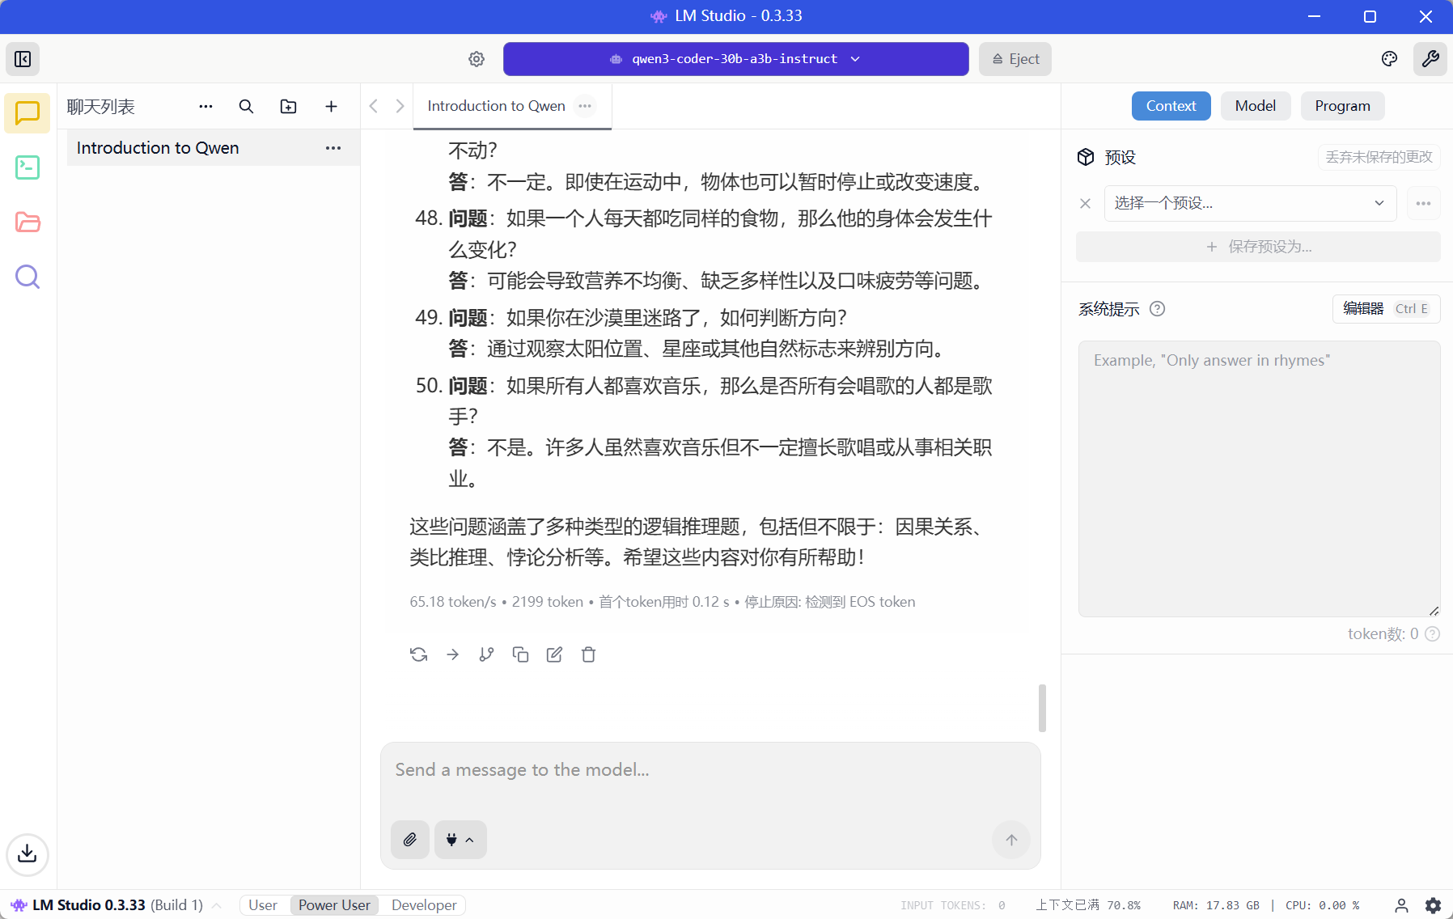
Task: Delete the message with trash icon
Action: 588,654
